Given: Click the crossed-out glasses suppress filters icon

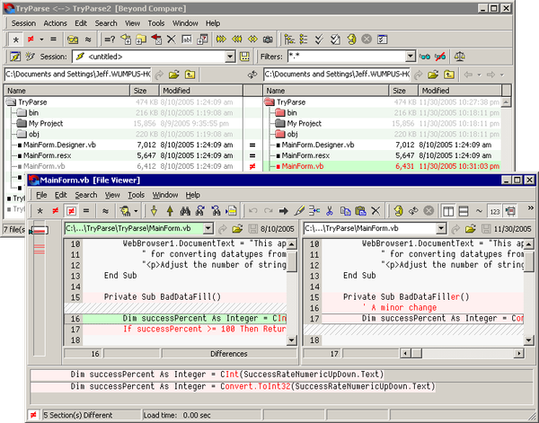Looking at the screenshot, I should (440, 57).
